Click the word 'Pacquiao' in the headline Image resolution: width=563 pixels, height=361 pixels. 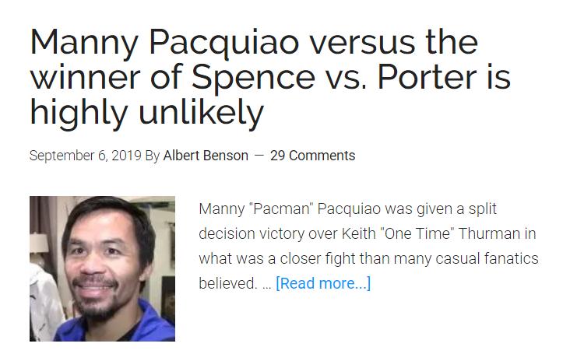point(223,43)
